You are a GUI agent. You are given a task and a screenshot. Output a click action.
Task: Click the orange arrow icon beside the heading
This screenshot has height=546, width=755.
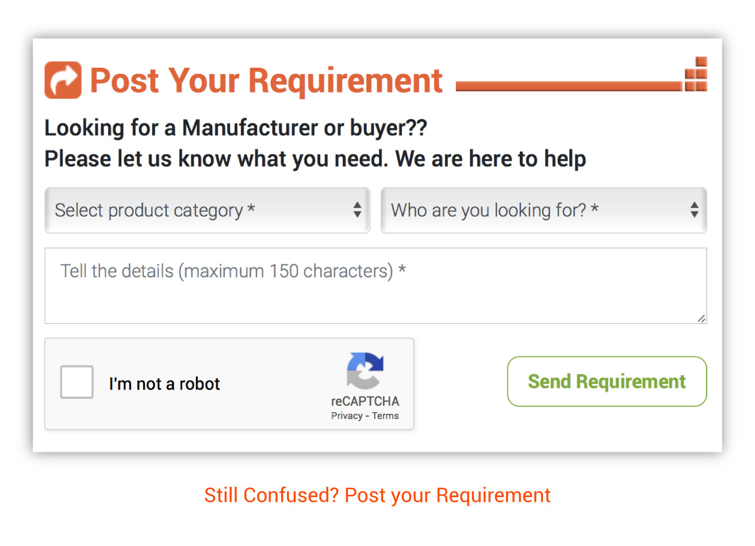(63, 80)
